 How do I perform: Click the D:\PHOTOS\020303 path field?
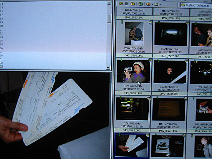point(196,5)
